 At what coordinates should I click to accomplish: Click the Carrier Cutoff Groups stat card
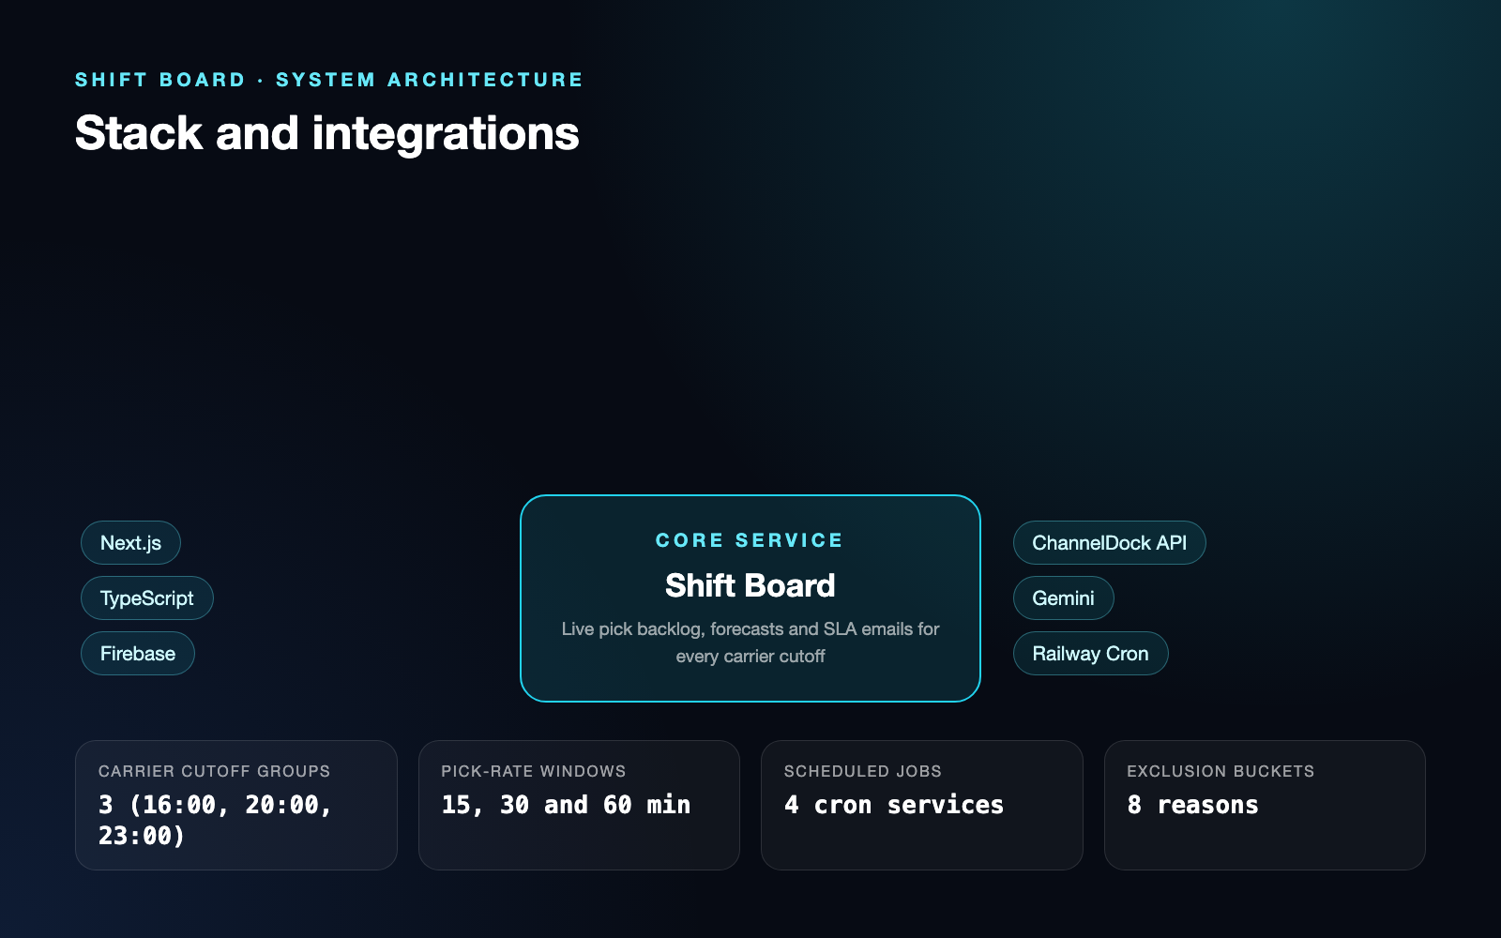(236, 806)
